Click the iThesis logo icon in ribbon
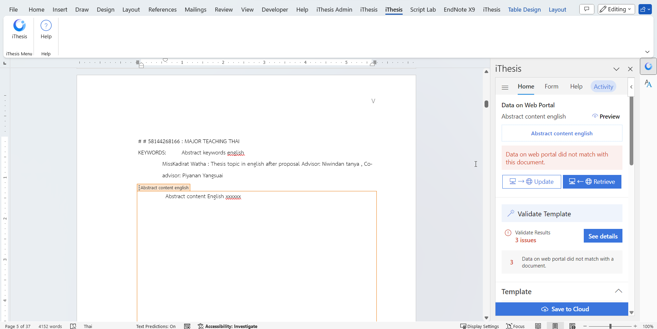The width and height of the screenshot is (657, 329). pyautogui.click(x=20, y=26)
